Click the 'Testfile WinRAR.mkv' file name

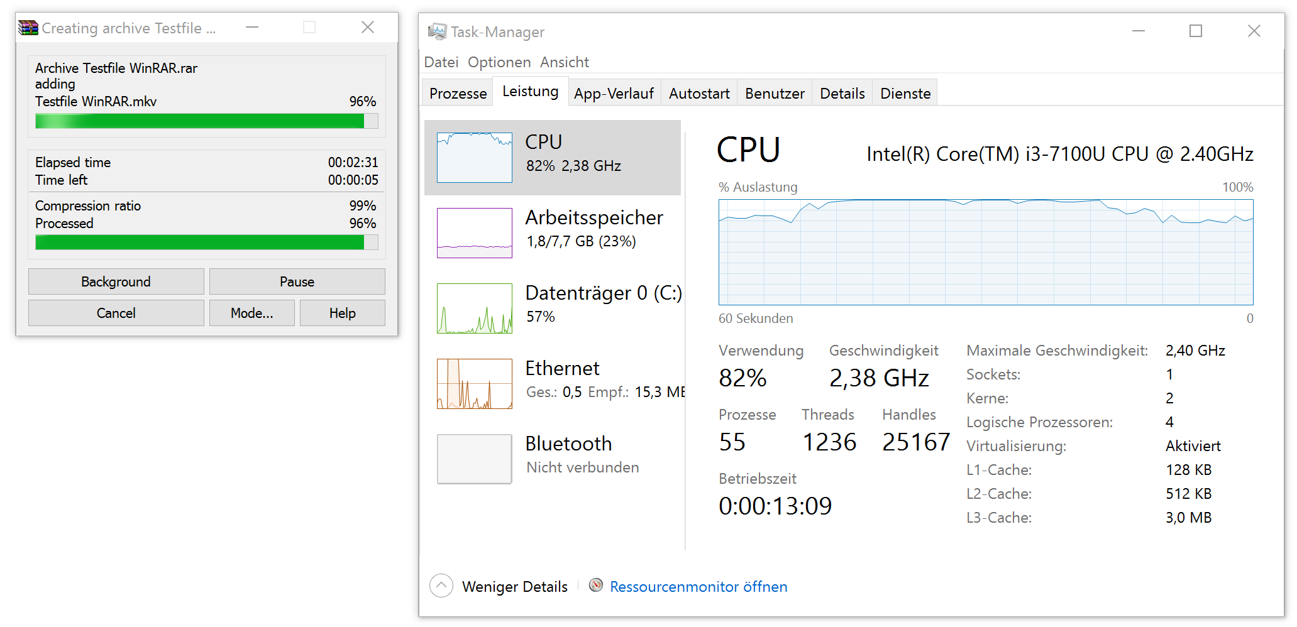coord(96,101)
